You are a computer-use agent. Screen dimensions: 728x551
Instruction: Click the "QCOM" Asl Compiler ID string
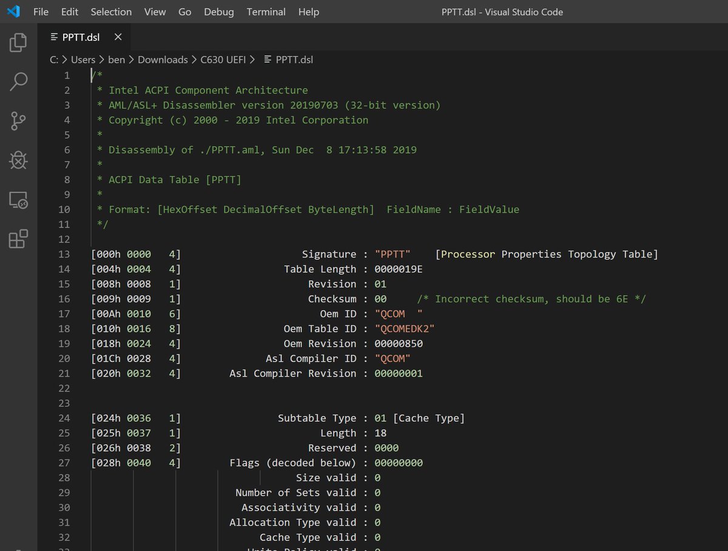(393, 358)
